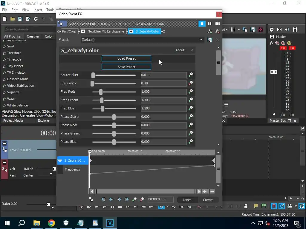The image size is (306, 229).
Task: Delete keyframe with the red X diamond
Action: pyautogui.click(x=142, y=199)
